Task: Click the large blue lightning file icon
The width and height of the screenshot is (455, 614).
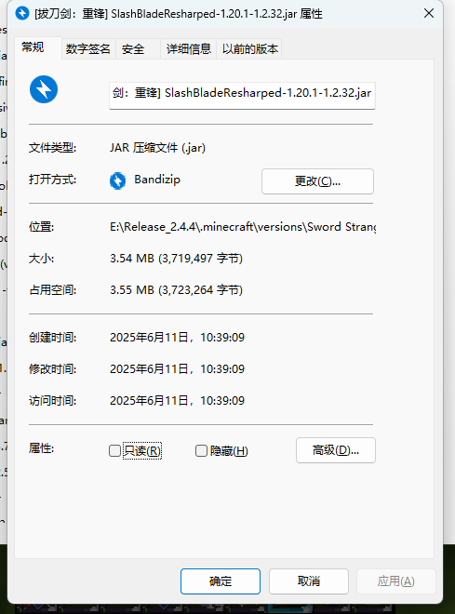Action: (x=44, y=89)
